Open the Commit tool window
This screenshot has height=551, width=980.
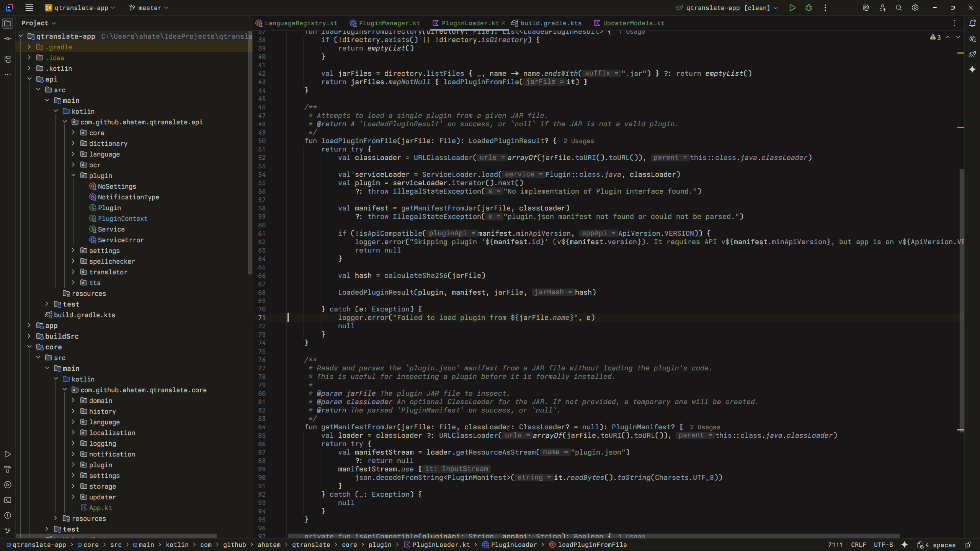coord(8,39)
